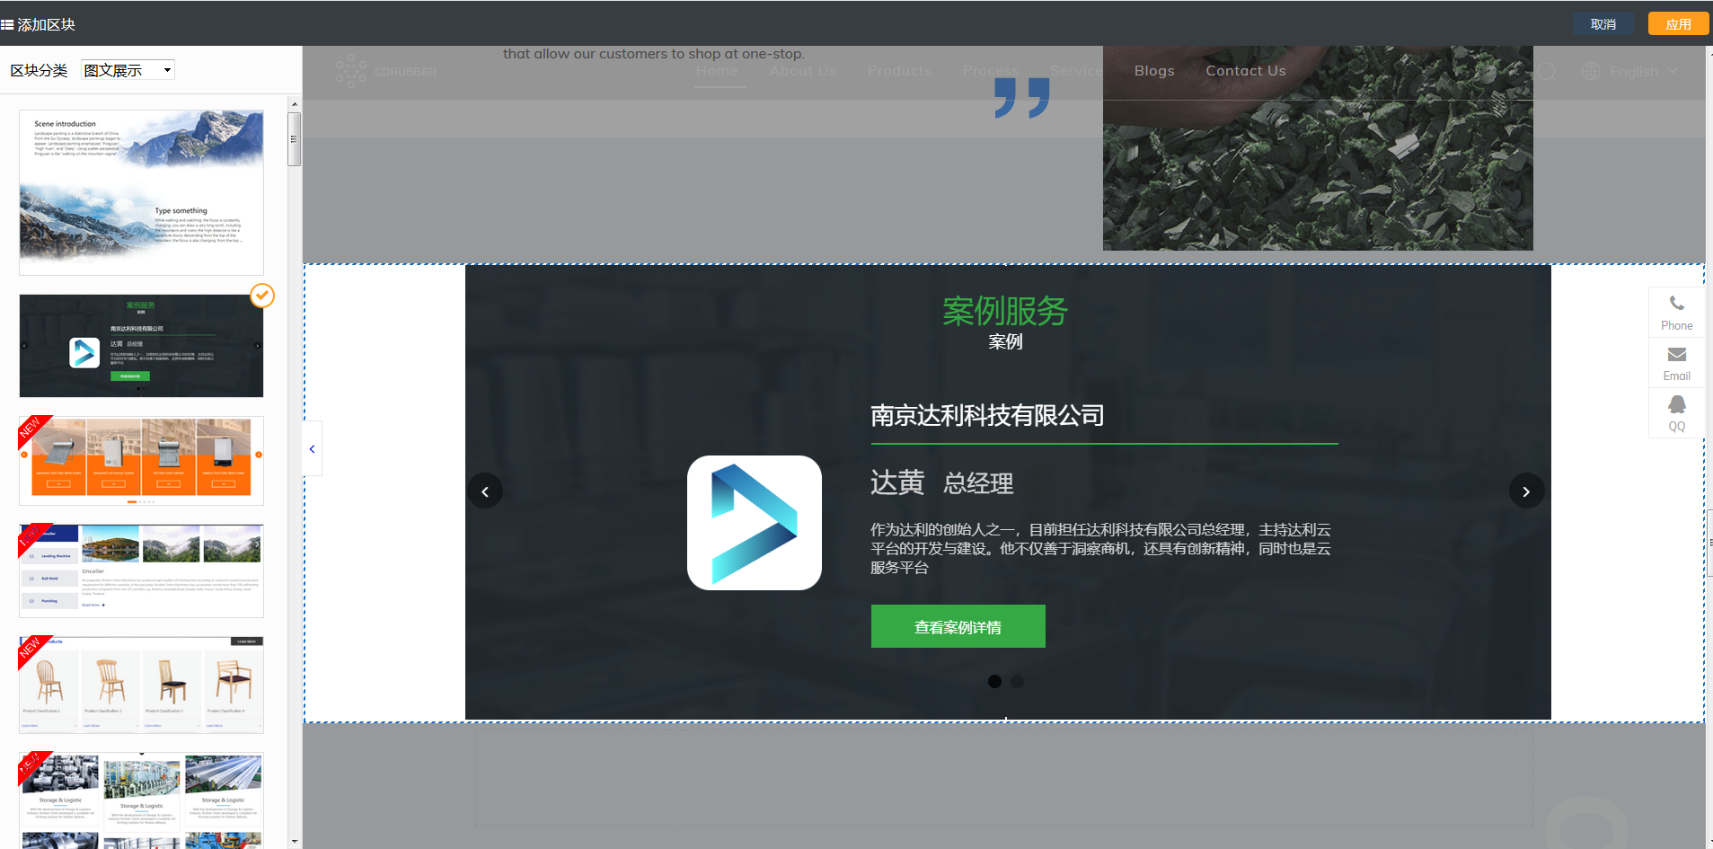Open the 图文展示 category dropdown
The image size is (1713, 849).
pyautogui.click(x=128, y=70)
